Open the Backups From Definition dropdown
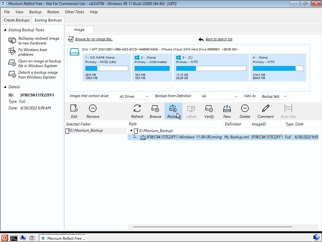The image size is (322, 242). point(220,96)
